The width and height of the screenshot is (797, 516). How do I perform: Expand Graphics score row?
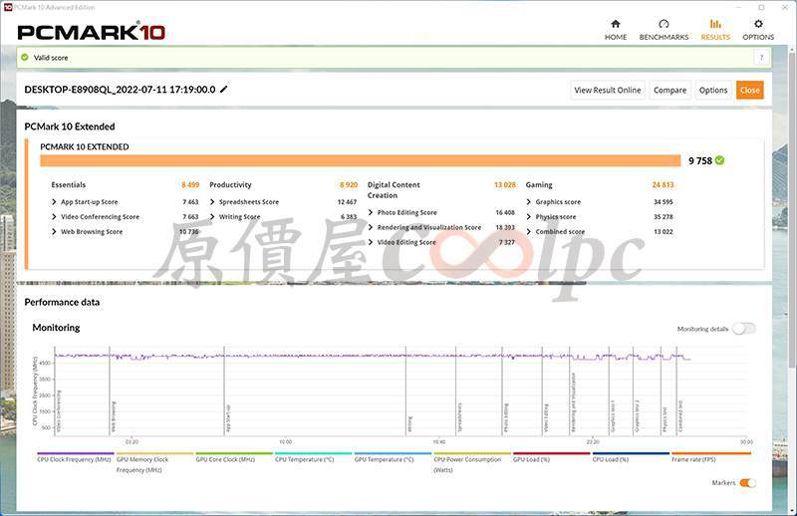[x=528, y=202]
